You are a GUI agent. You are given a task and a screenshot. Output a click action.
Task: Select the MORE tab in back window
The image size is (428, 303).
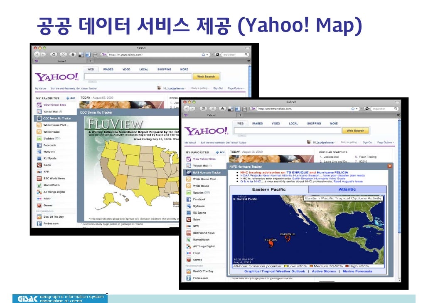184,70
